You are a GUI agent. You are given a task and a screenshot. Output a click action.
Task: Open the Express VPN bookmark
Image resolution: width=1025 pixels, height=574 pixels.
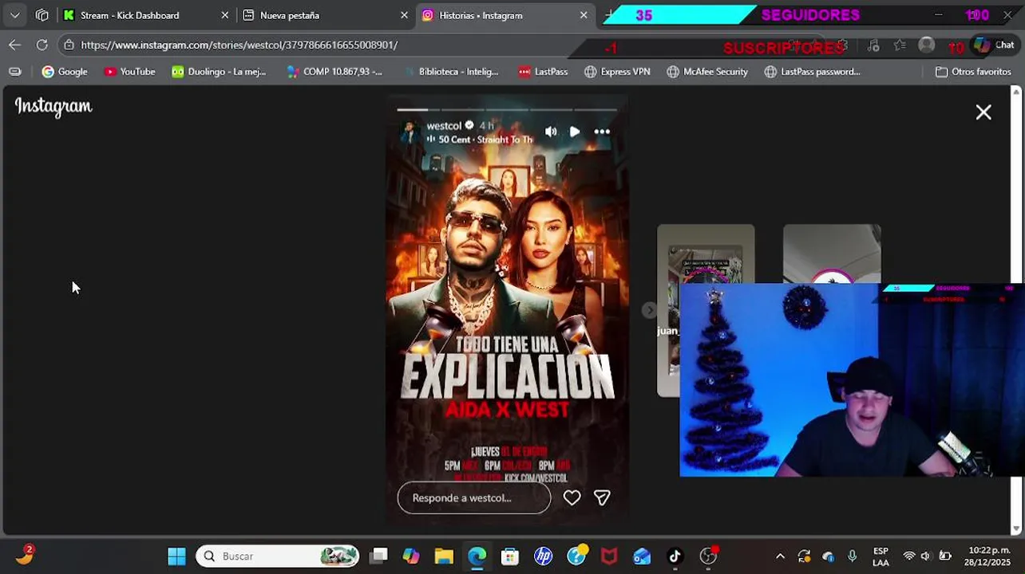point(617,72)
